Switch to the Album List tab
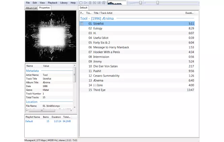Viewport: 224px width, 142px height. tap(31, 8)
